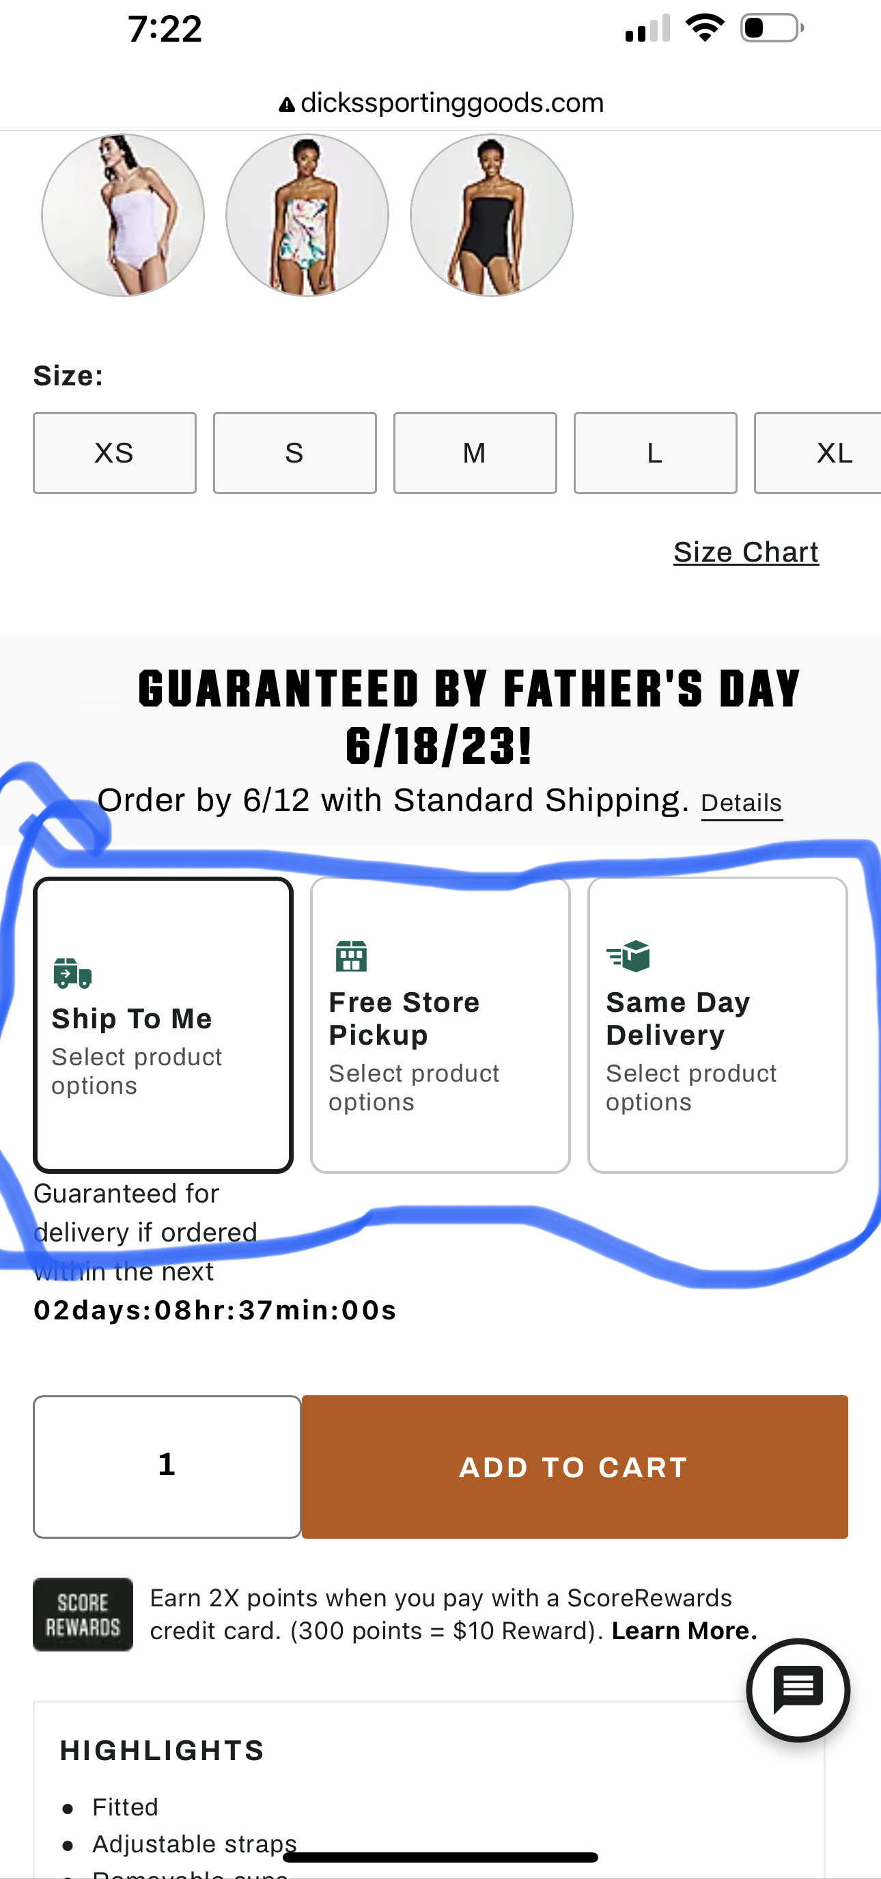881x1879 pixels.
Task: Open the Size Chart
Action: click(x=745, y=552)
